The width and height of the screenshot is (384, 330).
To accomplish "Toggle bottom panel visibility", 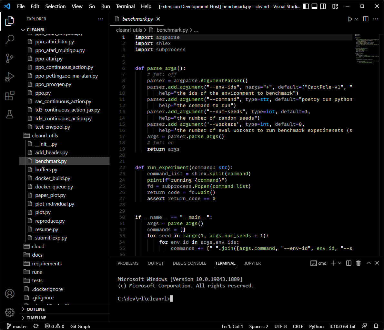I will pyautogui.click(x=314, y=6).
